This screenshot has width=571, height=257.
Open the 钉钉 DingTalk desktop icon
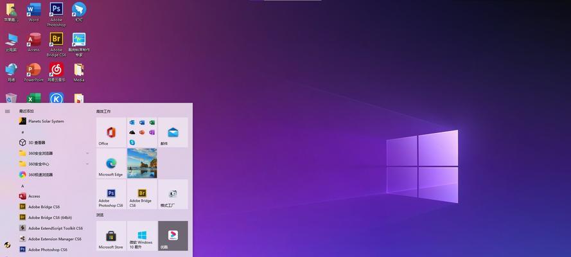[79, 12]
